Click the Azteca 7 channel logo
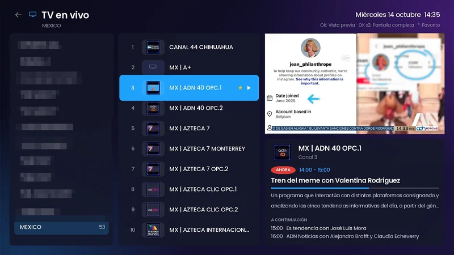454x255 pixels. click(x=153, y=129)
